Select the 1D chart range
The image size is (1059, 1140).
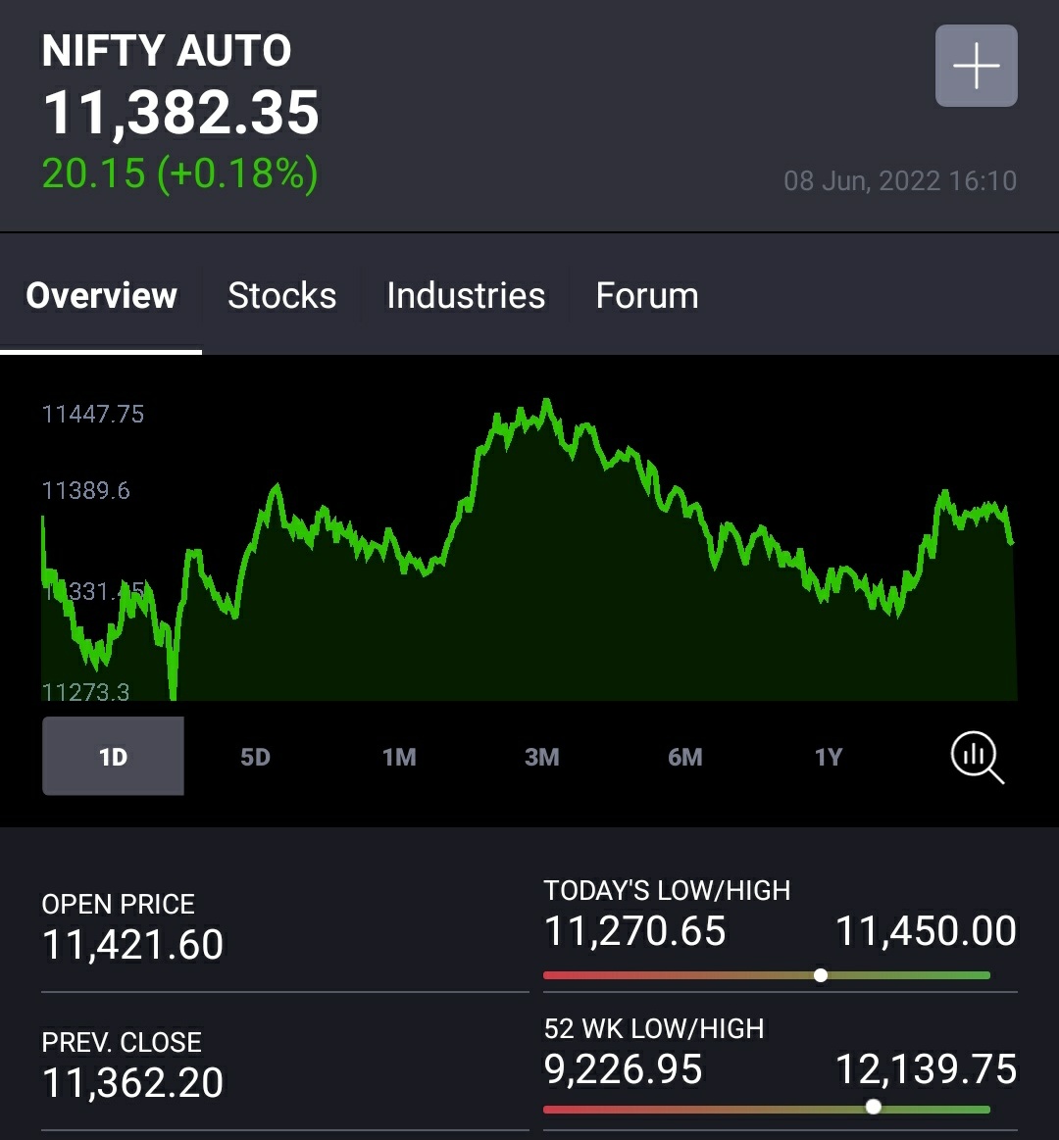coord(113,756)
